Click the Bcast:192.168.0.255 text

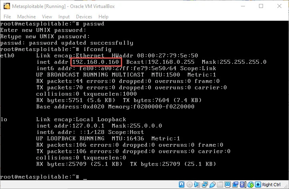tap(160, 62)
